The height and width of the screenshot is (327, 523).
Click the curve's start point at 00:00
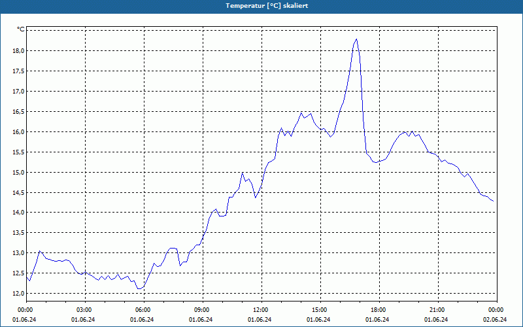pos(27,277)
